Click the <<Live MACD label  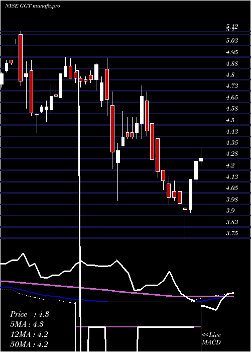[211, 339]
